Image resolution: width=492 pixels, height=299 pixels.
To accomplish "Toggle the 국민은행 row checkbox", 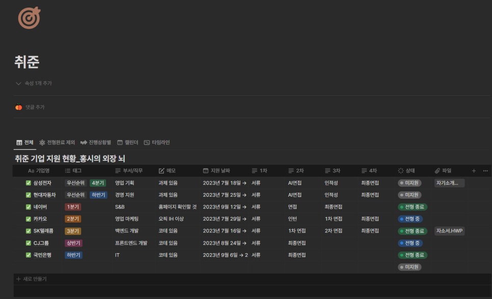I will coord(28,255).
